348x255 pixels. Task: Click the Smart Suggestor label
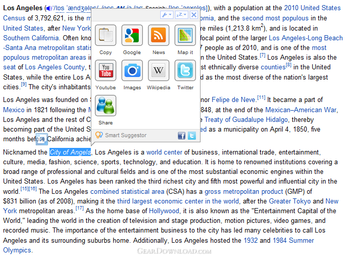coord(126,135)
